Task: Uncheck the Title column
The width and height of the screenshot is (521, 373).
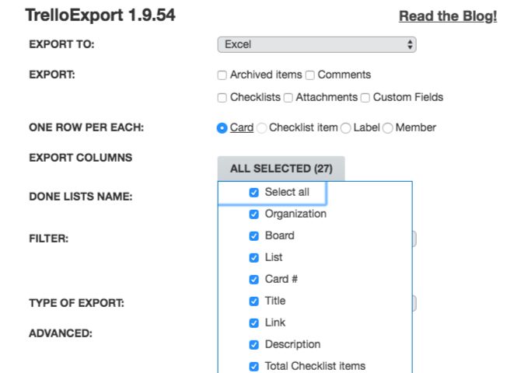Action: (x=254, y=302)
